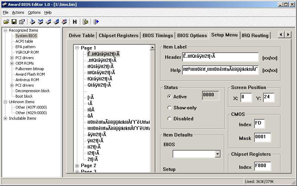Open a BIOS file with the folder icon
The height and width of the screenshot is (186, 297).
pyautogui.click(x=6, y=22)
